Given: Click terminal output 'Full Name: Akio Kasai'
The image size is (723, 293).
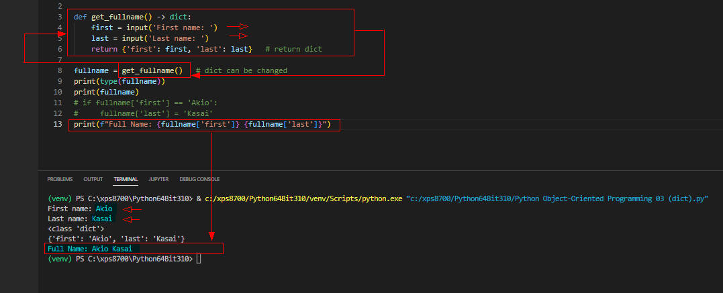Looking at the screenshot, I should [x=90, y=249].
